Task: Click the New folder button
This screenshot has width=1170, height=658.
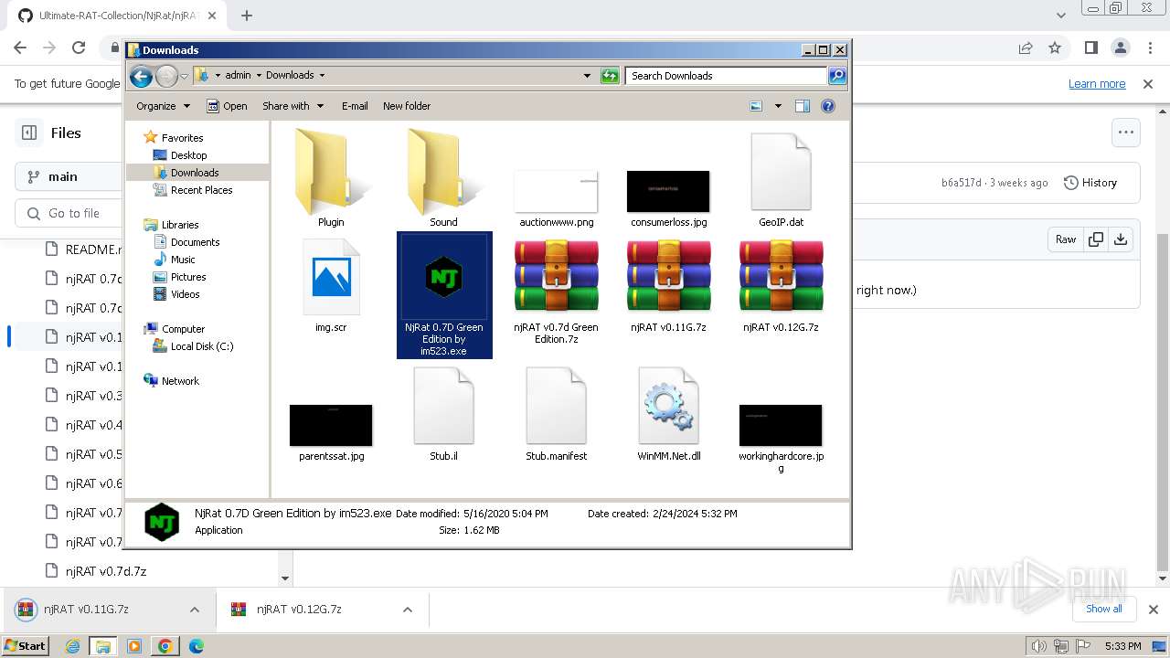Action: coord(407,106)
